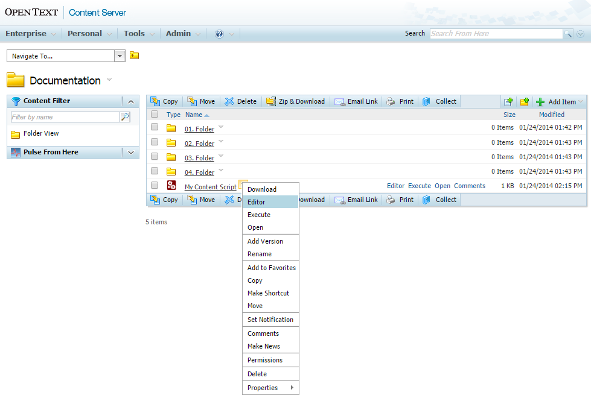Choose Editor from the context menu
591x398 pixels.
point(257,202)
